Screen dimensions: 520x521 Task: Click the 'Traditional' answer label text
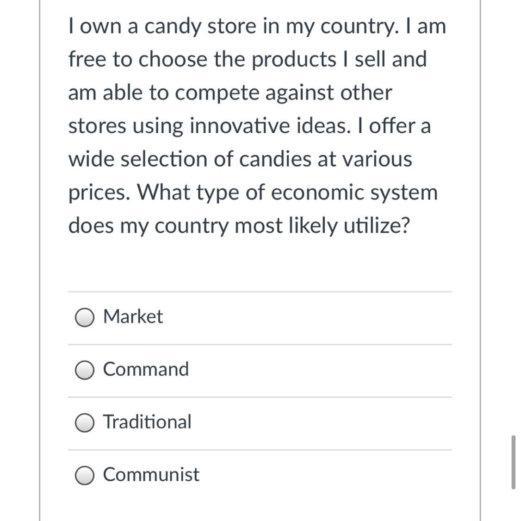point(147,422)
